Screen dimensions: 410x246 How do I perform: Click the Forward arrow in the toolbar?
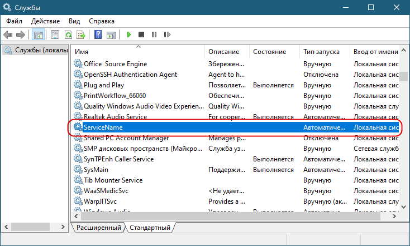pyautogui.click(x=21, y=35)
